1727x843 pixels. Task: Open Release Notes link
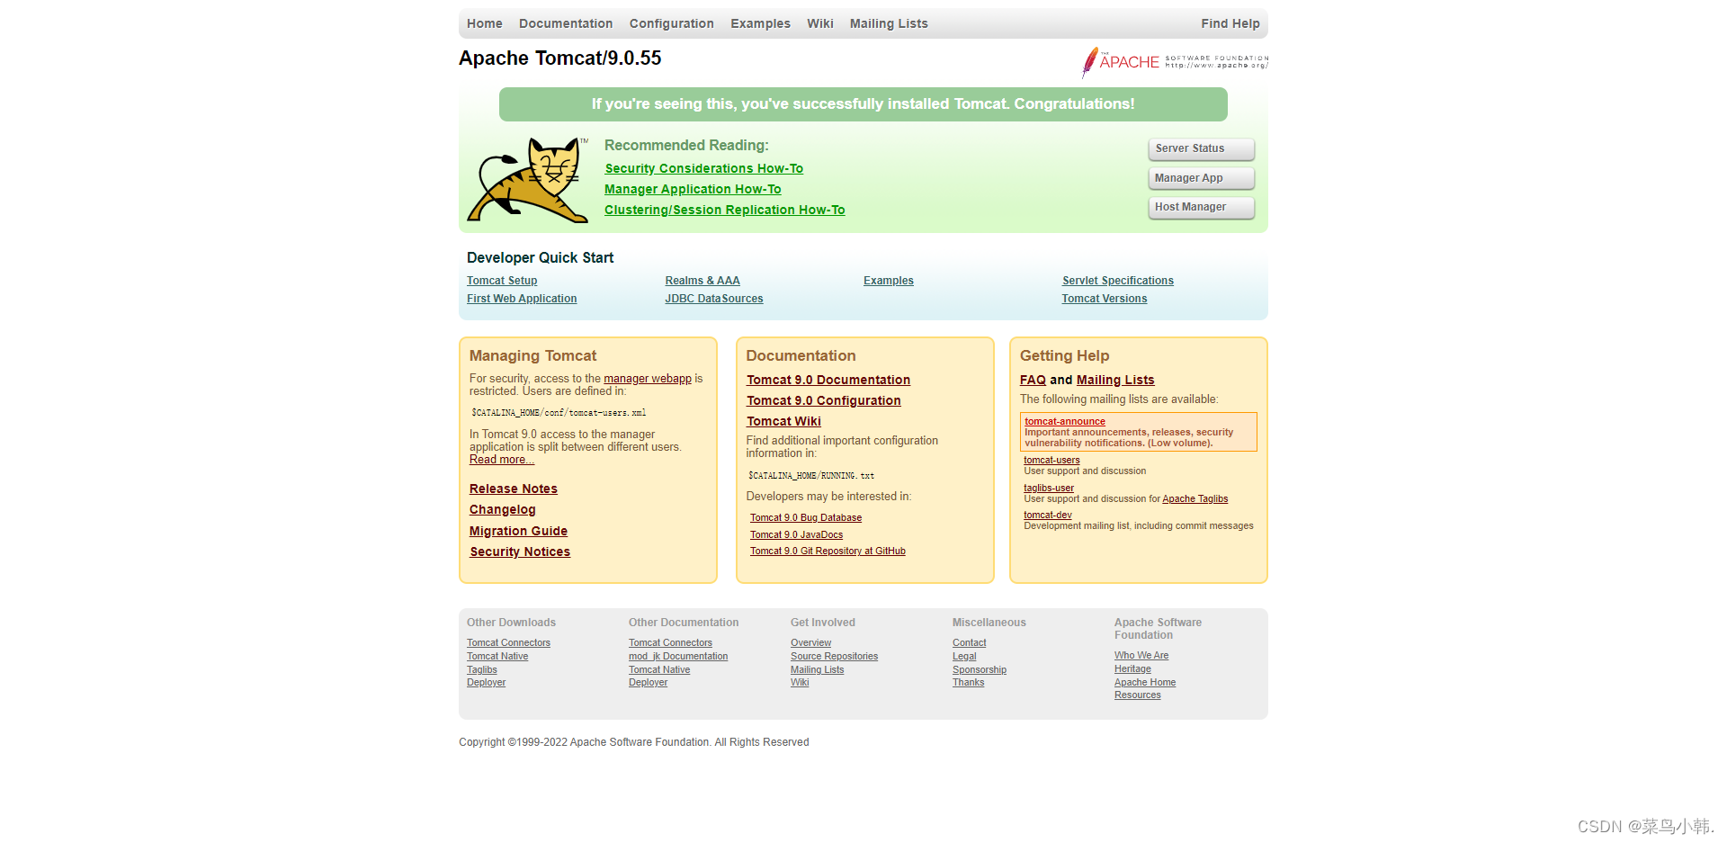click(x=514, y=489)
